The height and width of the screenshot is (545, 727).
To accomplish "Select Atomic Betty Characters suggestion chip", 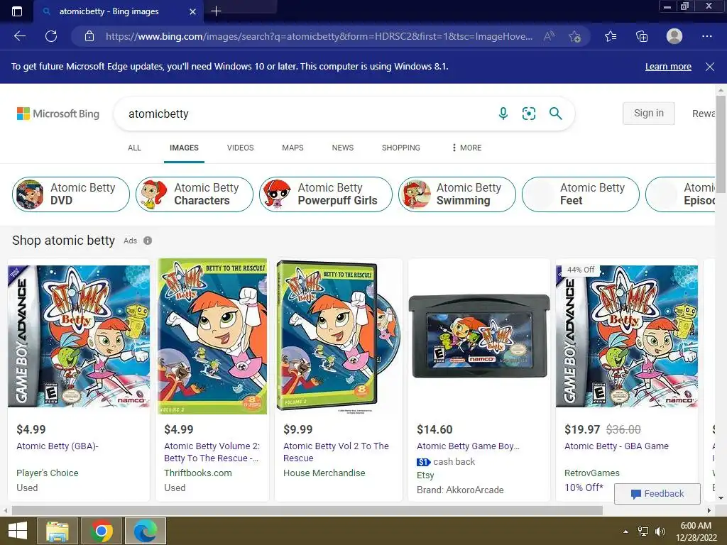I will [195, 194].
